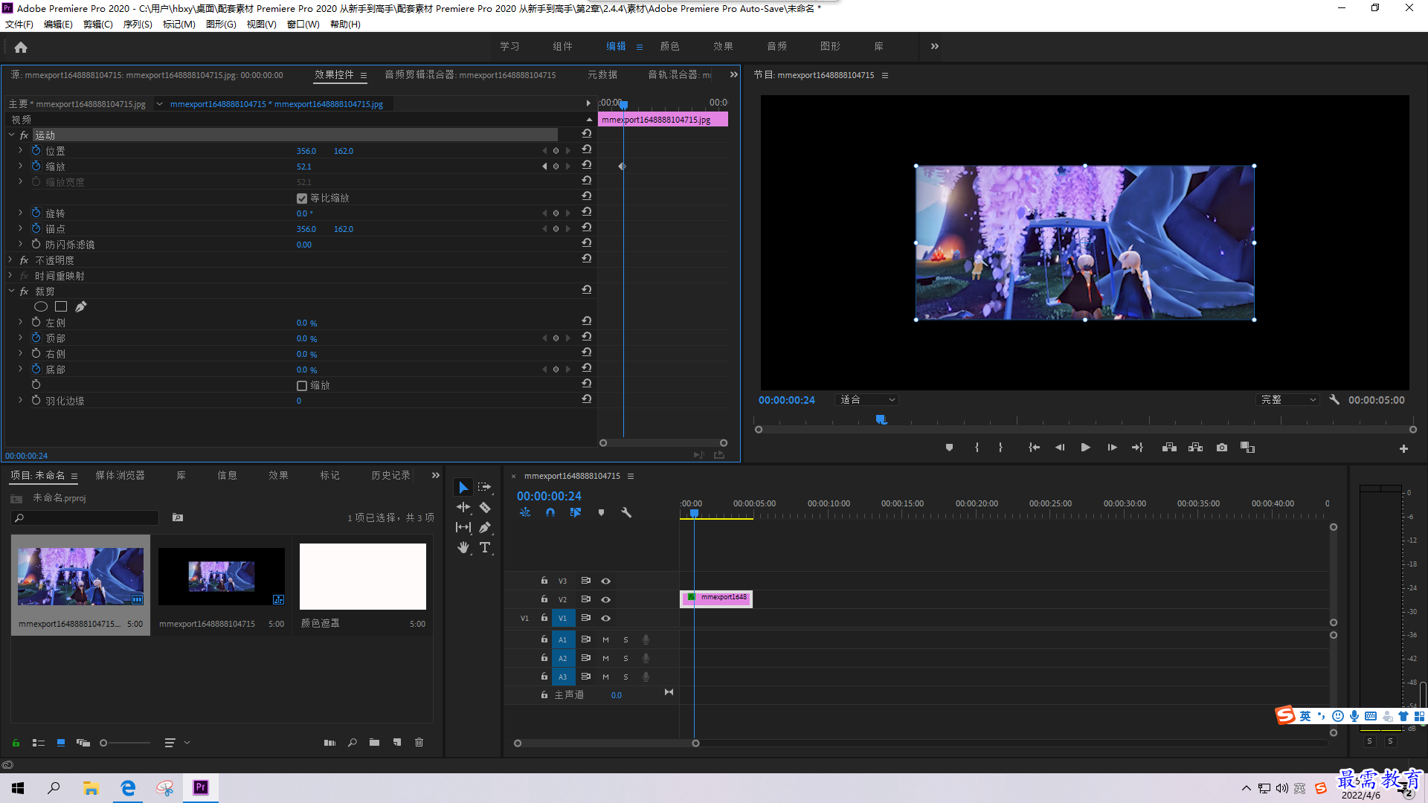1428x803 pixels.
Task: Open the History panel tab
Action: (x=390, y=475)
